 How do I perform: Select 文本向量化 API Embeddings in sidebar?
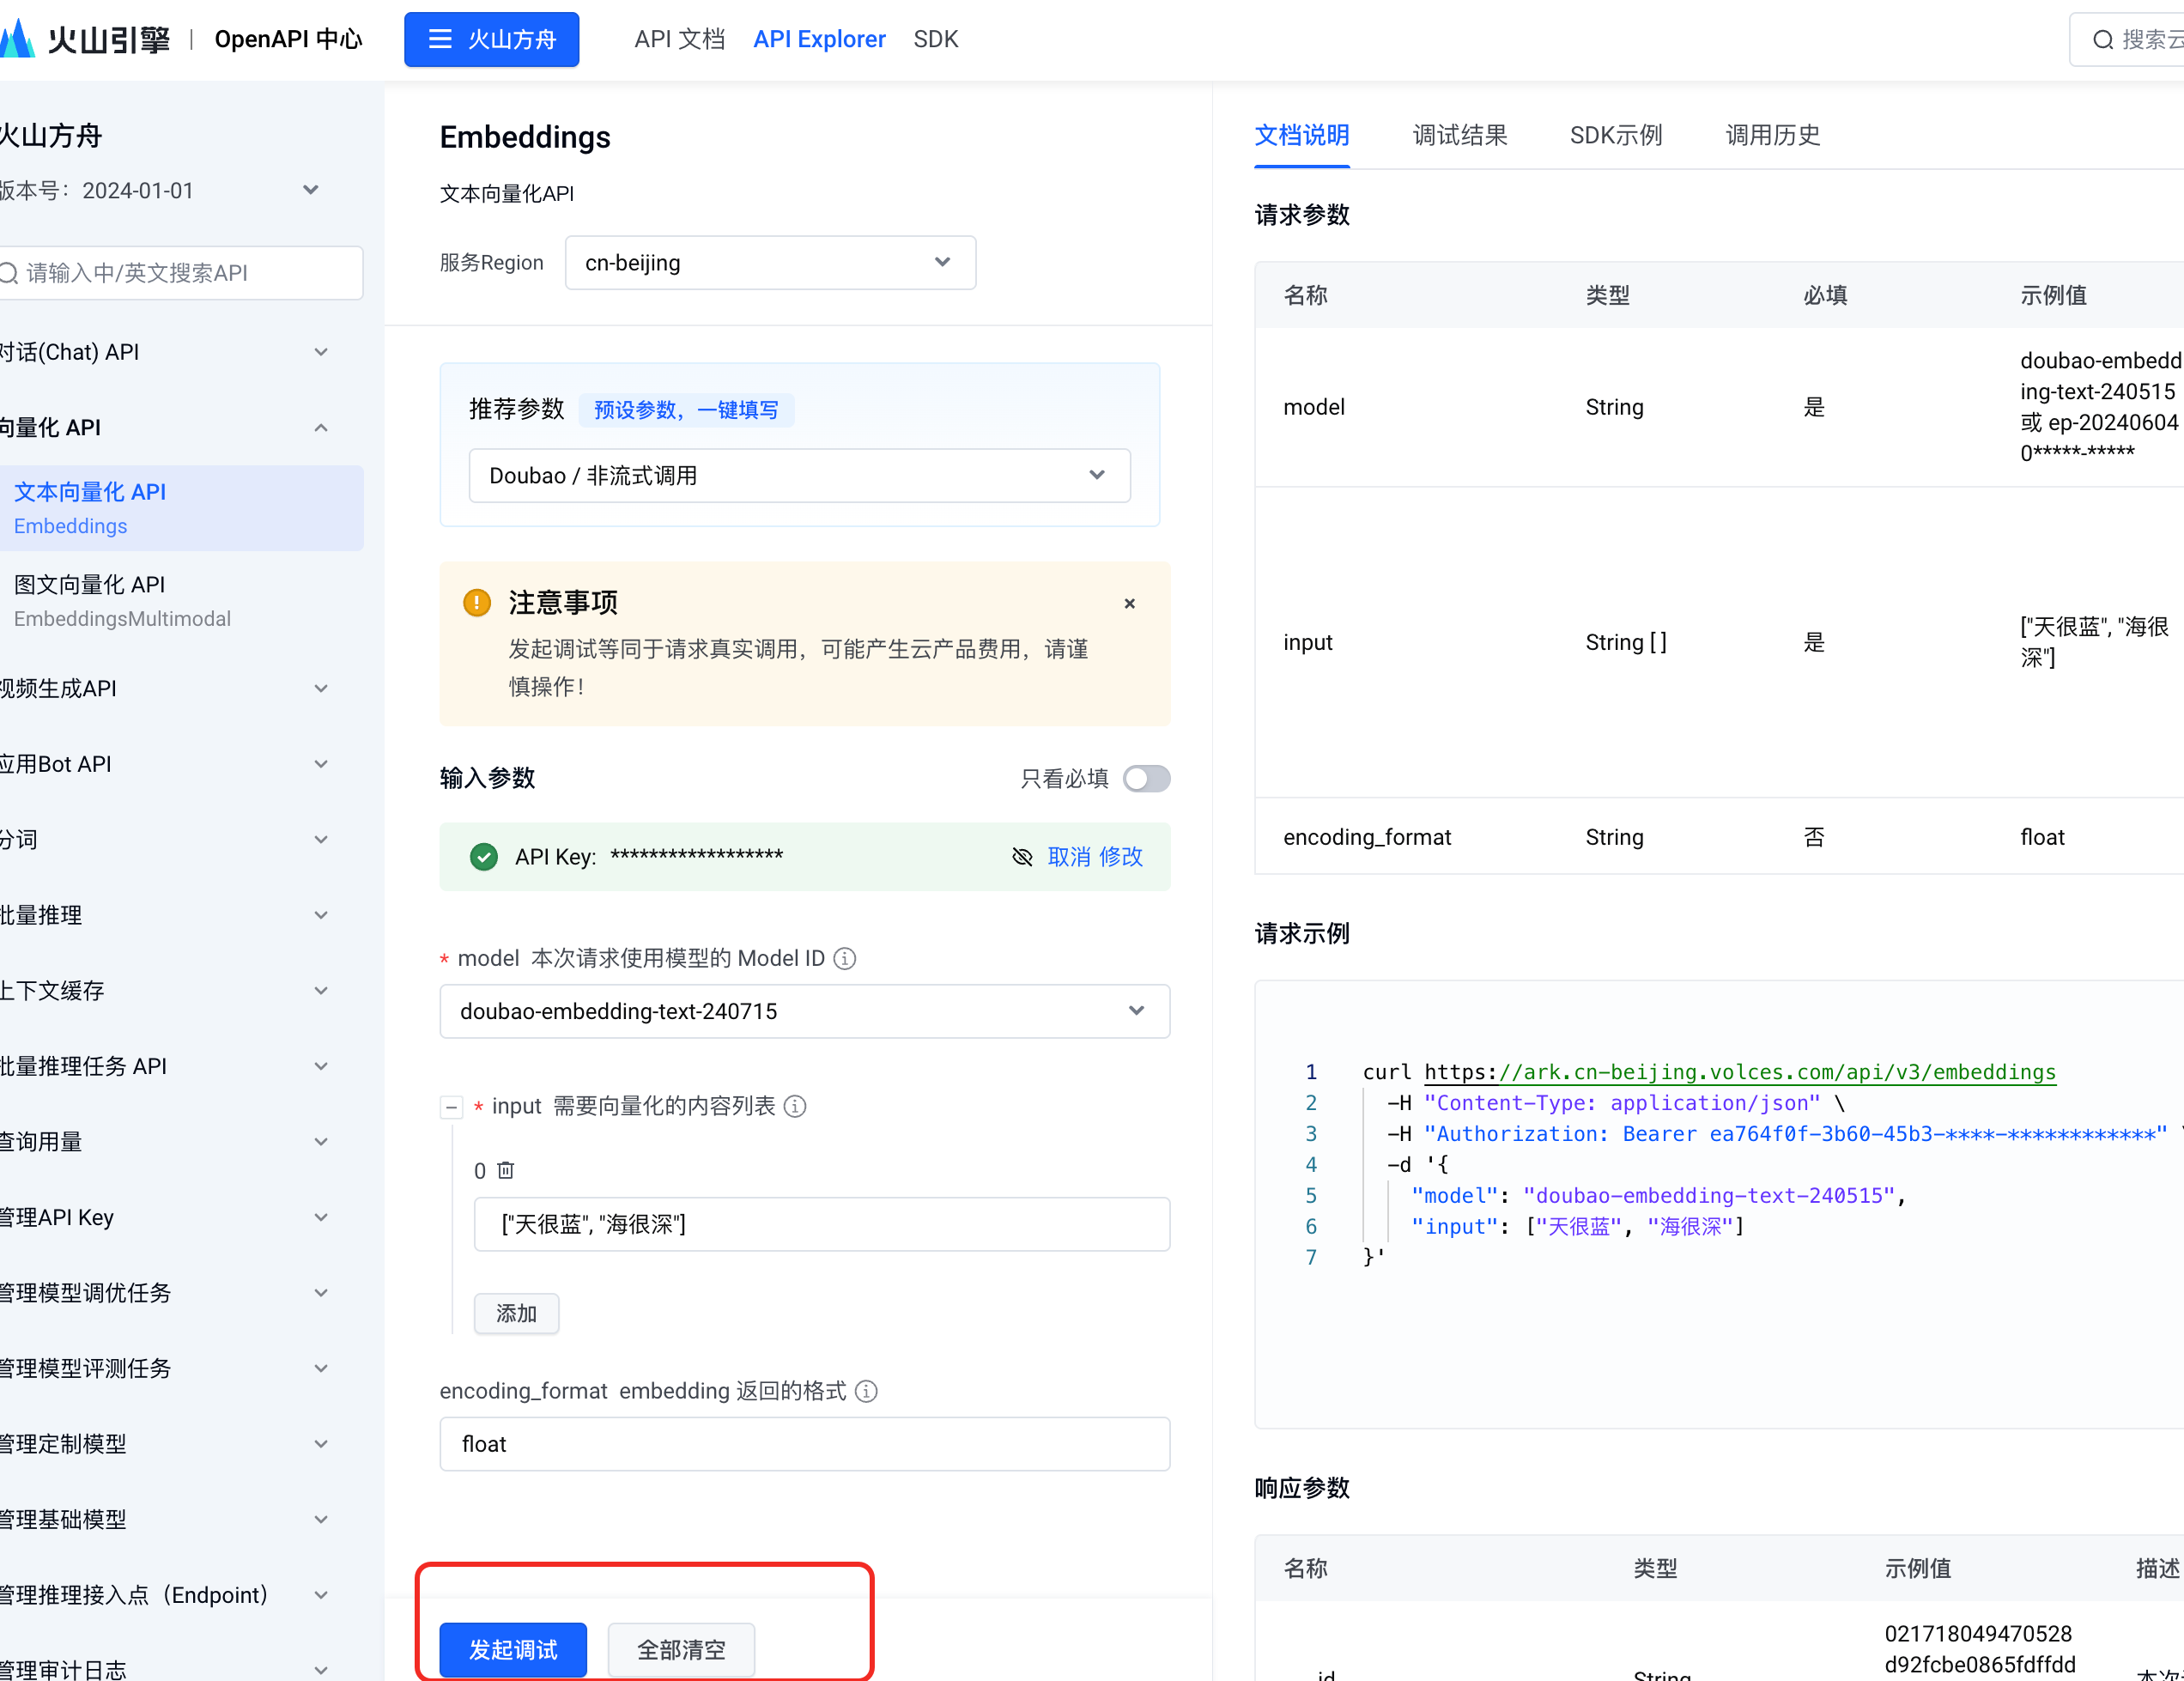pos(182,508)
